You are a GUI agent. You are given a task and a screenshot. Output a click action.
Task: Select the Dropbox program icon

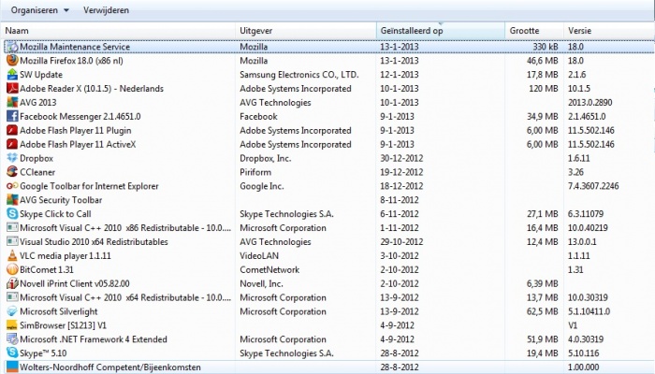11,158
